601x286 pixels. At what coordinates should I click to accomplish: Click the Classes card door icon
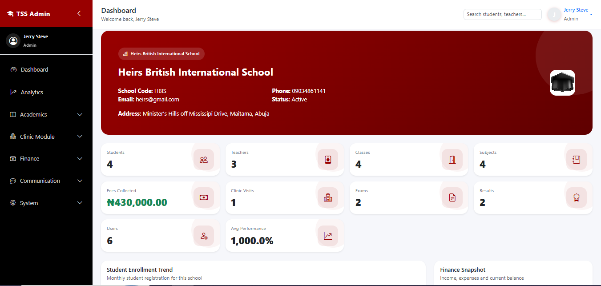coord(452,160)
